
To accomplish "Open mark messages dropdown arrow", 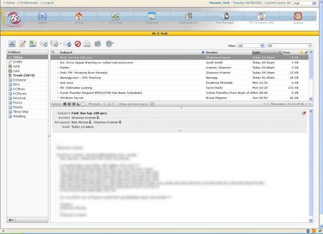I will (x=36, y=43).
